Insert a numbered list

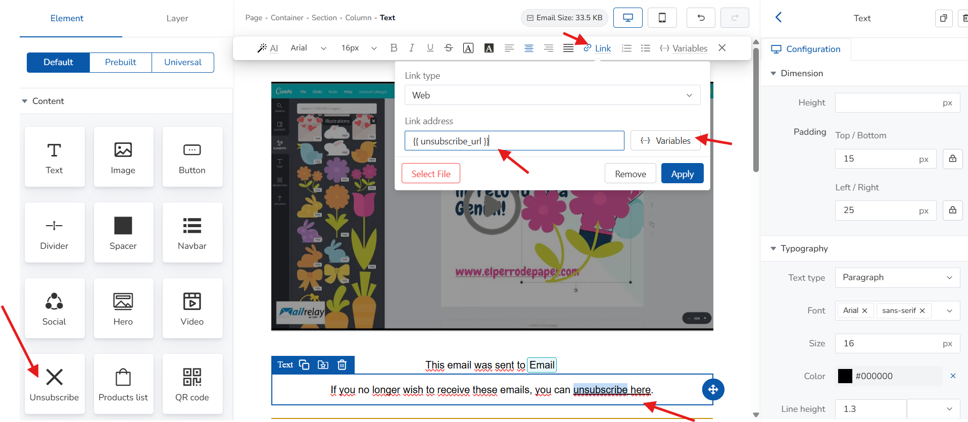click(x=626, y=48)
